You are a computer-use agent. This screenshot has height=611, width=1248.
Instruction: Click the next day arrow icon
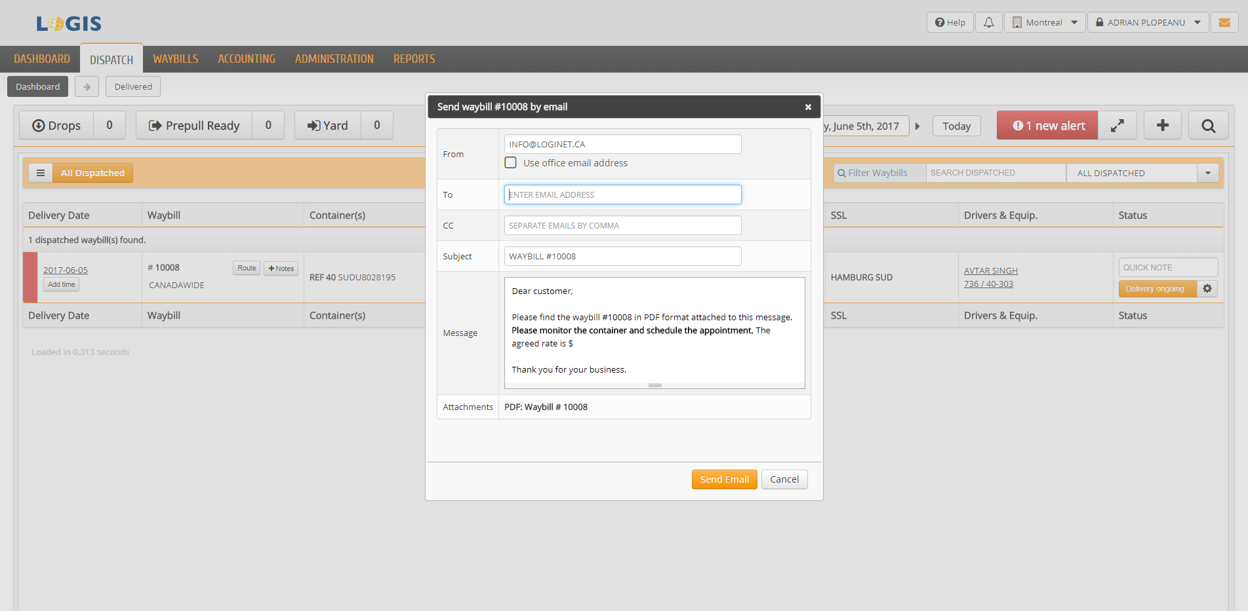(x=917, y=126)
